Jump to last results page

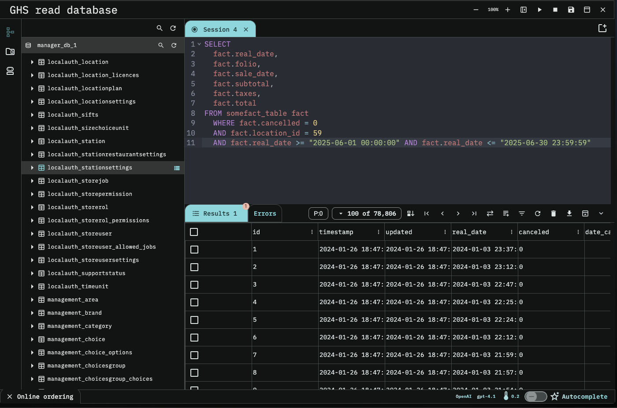click(x=474, y=213)
